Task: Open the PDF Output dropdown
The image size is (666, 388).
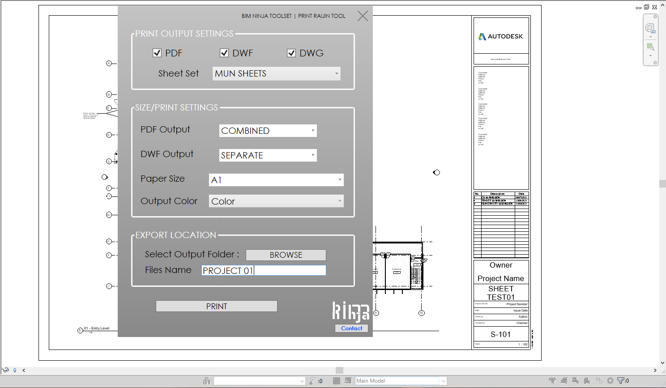Action: pyautogui.click(x=268, y=131)
